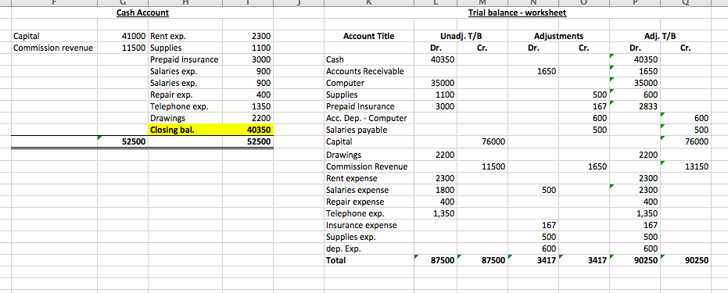Select the highlighted 'Closing bal.' cell

click(x=185, y=130)
